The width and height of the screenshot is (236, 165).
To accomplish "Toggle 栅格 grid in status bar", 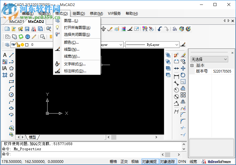I will [113, 161].
